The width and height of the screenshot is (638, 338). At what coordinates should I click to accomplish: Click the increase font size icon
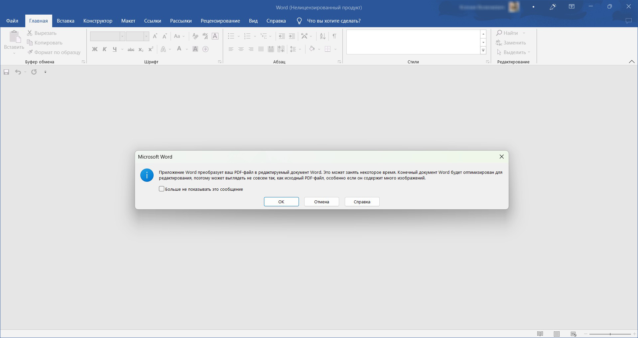[x=155, y=36]
